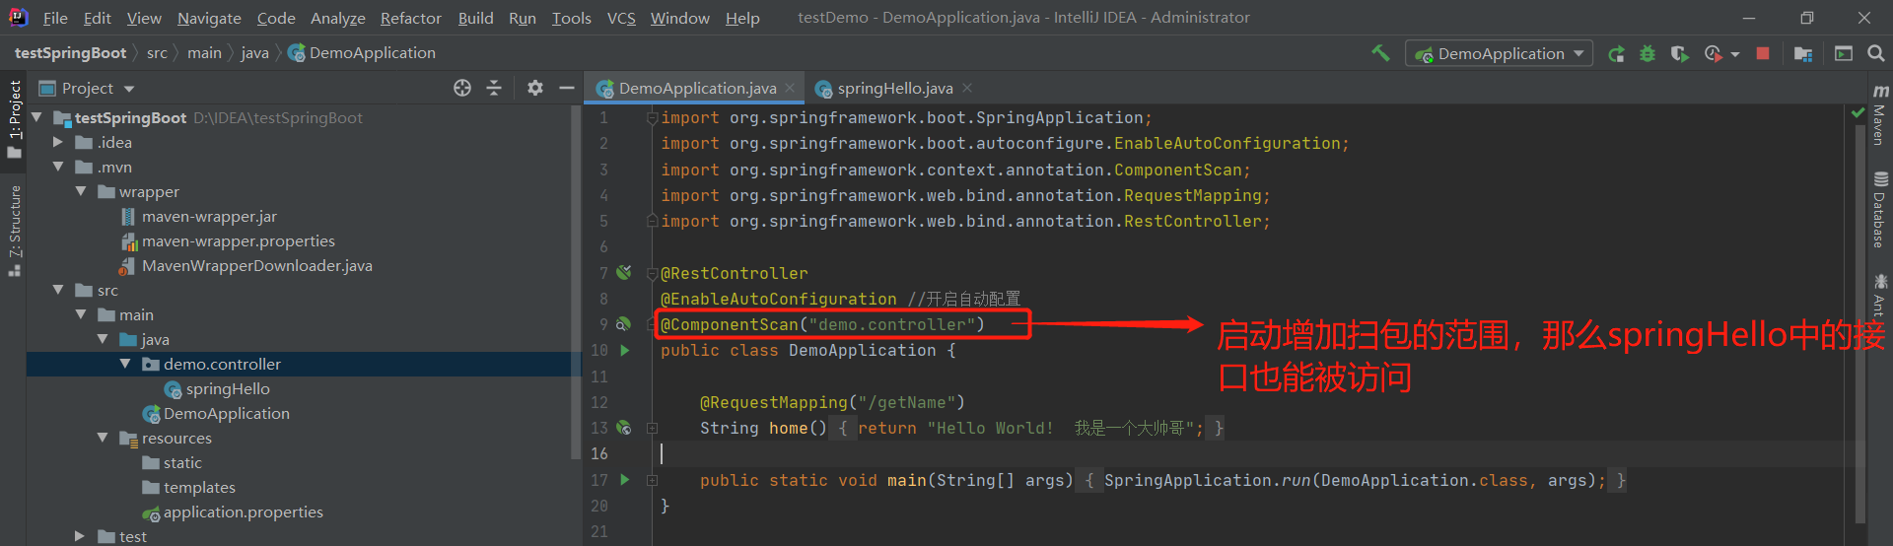Viewport: 1893px width, 546px height.
Task: Open the File menu
Action: (x=55, y=18)
